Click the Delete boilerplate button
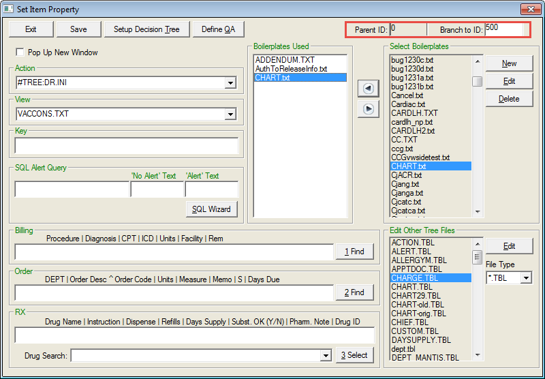545x379 pixels. [509, 99]
